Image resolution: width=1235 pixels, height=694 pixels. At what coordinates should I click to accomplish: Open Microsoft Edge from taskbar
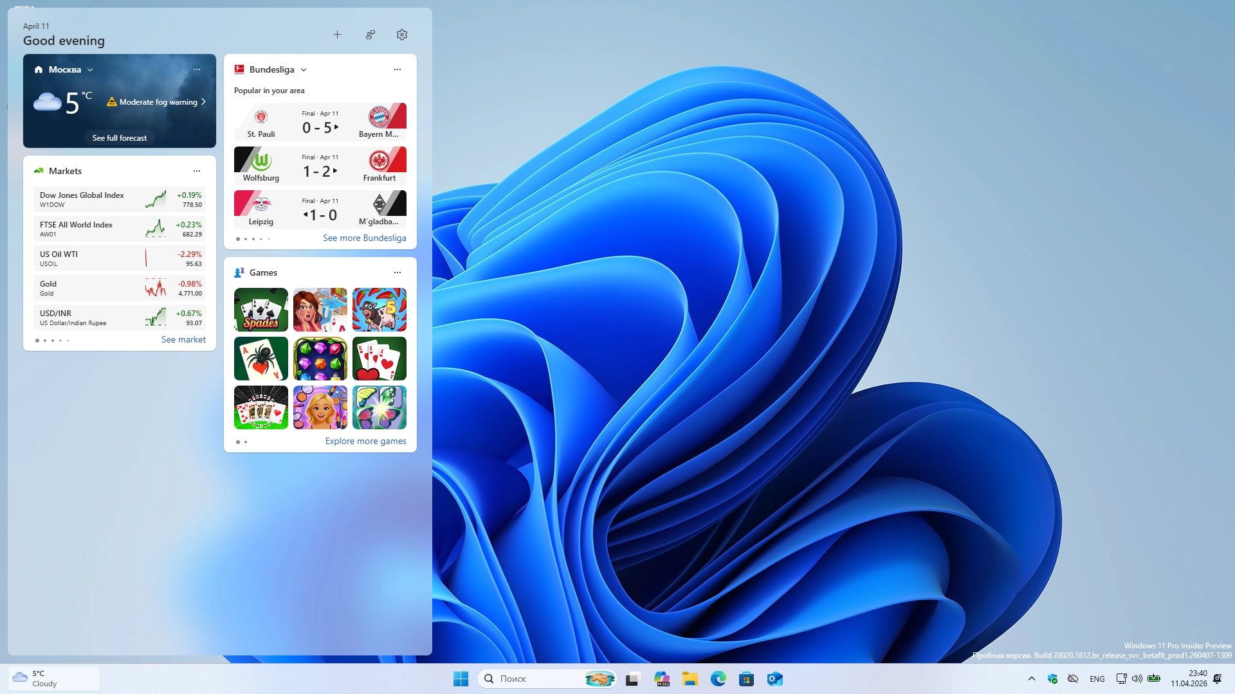(x=718, y=679)
